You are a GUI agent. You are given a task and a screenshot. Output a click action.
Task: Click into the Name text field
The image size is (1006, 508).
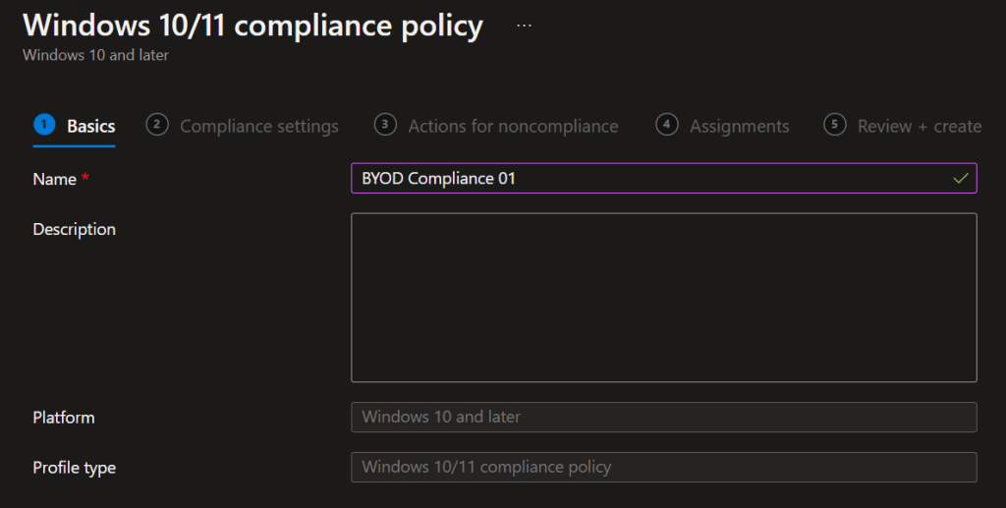click(x=648, y=179)
